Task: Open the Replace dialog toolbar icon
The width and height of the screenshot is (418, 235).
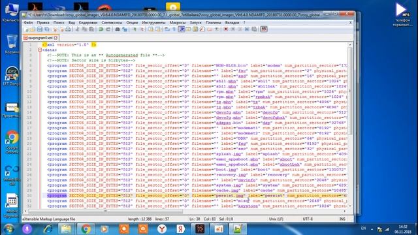Action: pyautogui.click(x=125, y=29)
